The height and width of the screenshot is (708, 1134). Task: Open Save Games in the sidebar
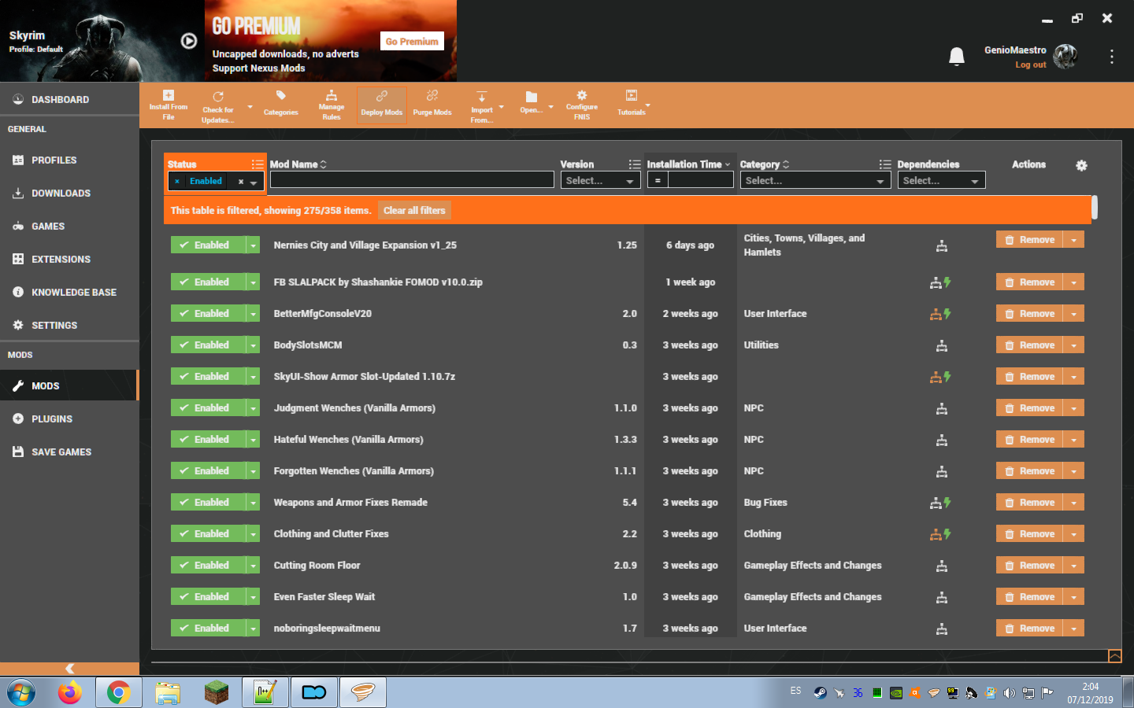coord(61,452)
